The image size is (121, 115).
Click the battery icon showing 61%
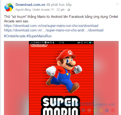click(91, 43)
